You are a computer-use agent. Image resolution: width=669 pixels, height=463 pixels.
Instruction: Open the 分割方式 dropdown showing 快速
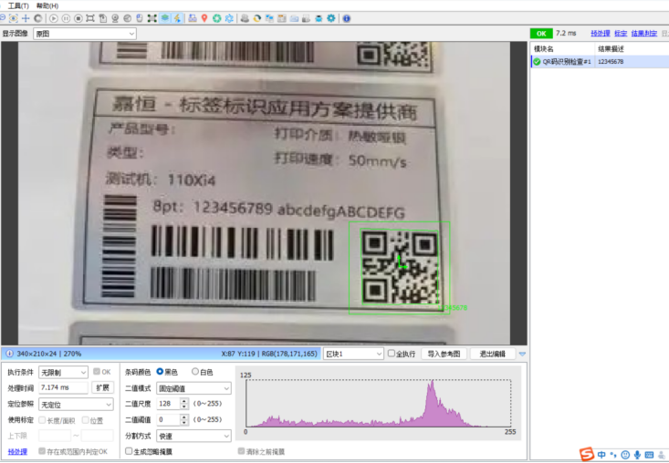[x=193, y=436]
